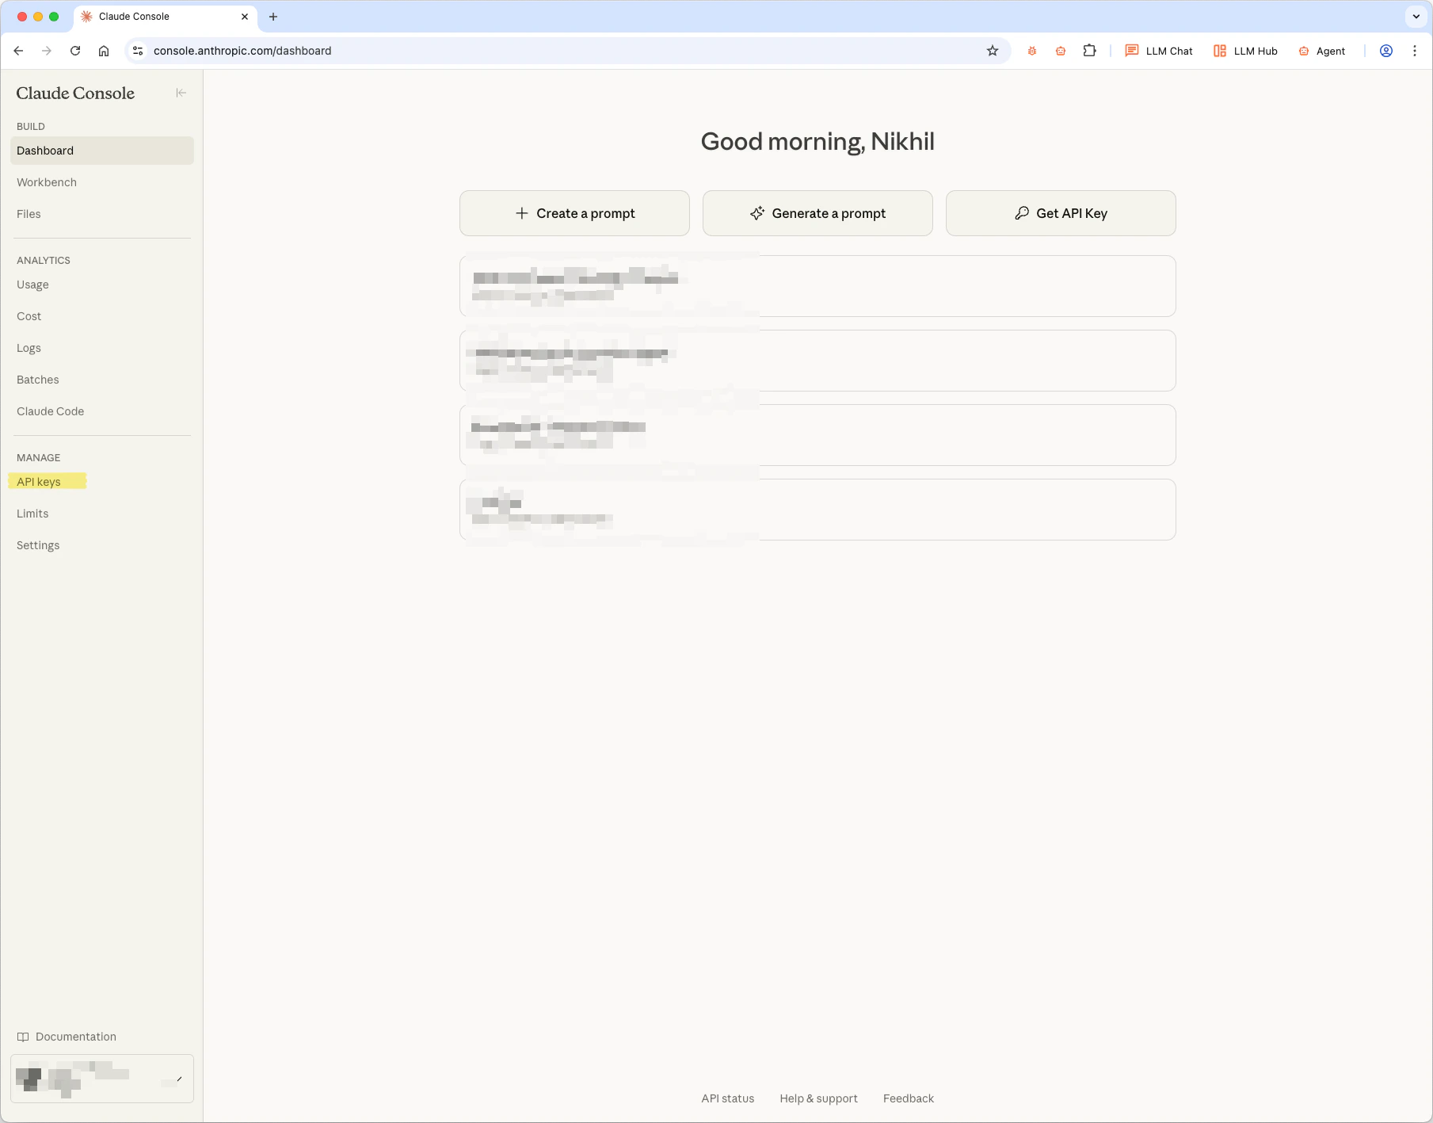Click the sparkle icon on Generate a prompt
The width and height of the screenshot is (1433, 1123).
757,213
